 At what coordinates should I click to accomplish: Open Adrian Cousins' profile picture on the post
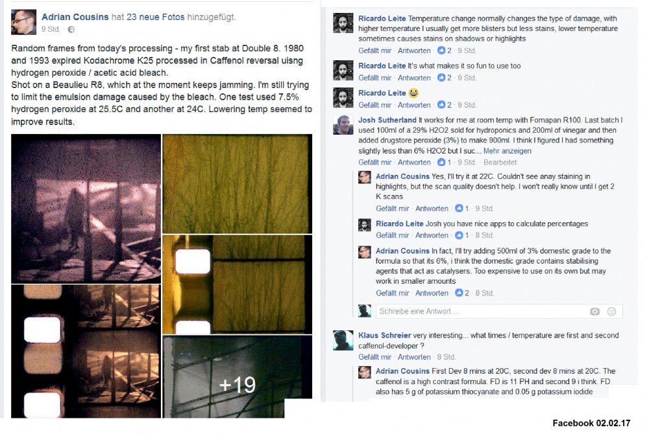pos(23,22)
